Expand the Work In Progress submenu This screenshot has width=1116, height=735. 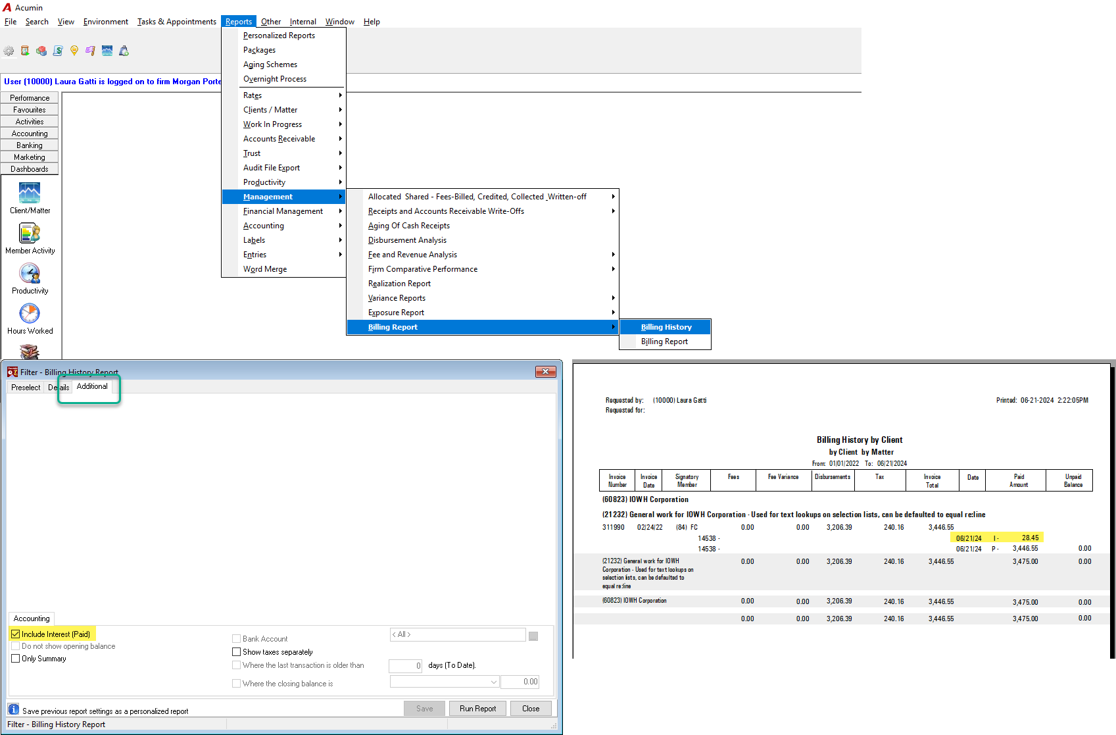(283, 124)
